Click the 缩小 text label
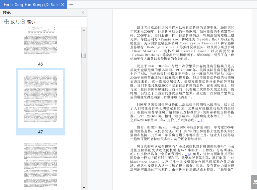 pos(31,22)
